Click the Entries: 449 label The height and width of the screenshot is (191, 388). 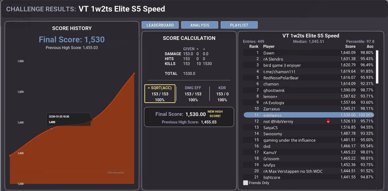click(x=253, y=42)
